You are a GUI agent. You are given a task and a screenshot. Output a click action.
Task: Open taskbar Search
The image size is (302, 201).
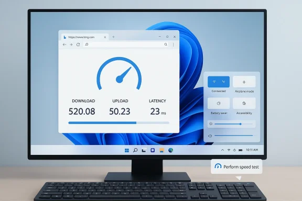click(135, 150)
